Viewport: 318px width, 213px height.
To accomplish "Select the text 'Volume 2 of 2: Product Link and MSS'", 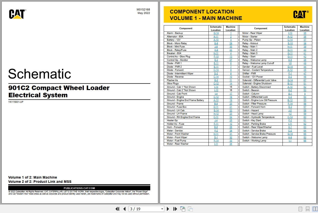I will click(x=40, y=182).
